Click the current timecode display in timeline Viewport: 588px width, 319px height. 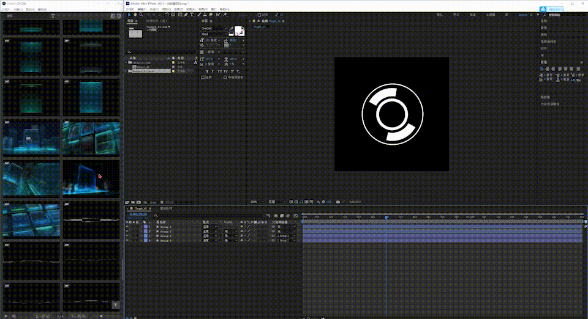coord(138,215)
